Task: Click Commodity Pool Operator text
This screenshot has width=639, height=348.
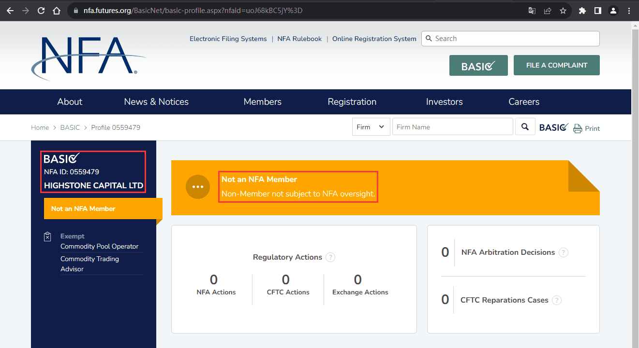Action: coord(100,246)
